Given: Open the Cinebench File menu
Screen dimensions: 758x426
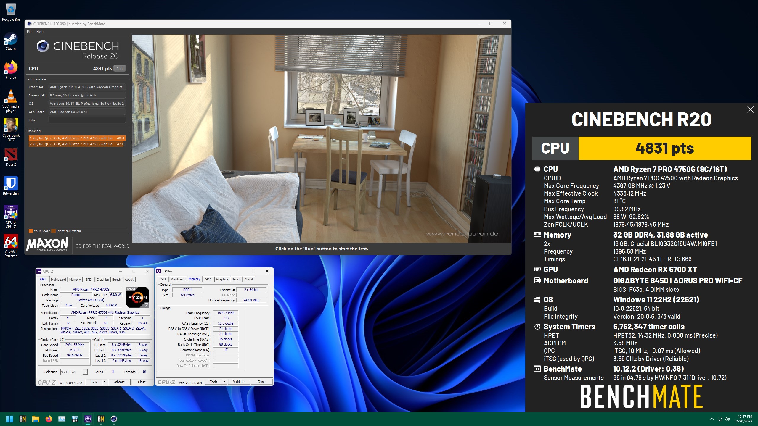Looking at the screenshot, I should click(x=30, y=32).
